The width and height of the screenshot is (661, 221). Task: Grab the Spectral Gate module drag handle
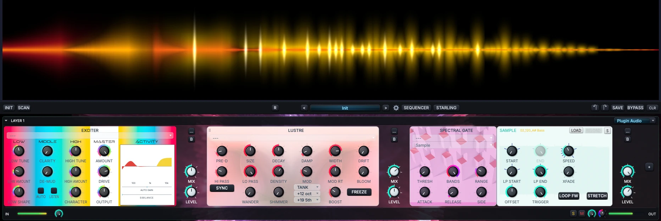[x=412, y=130]
